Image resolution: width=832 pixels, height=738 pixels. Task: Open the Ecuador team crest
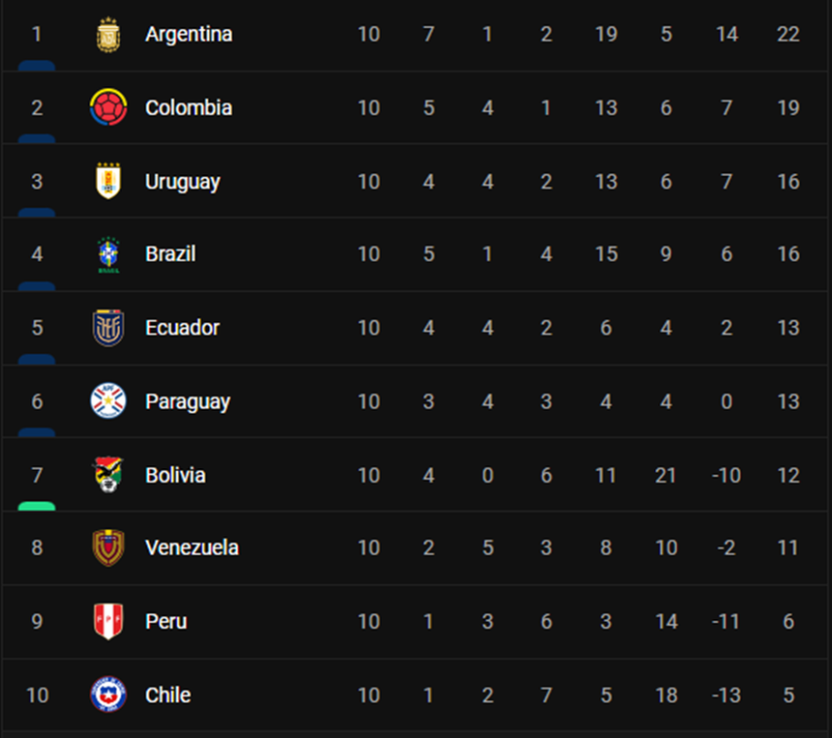(107, 328)
